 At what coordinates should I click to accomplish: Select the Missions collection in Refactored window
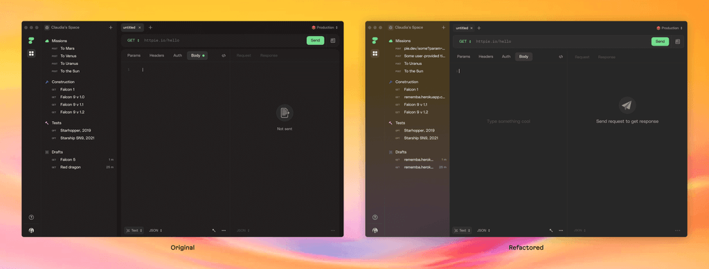coord(403,41)
